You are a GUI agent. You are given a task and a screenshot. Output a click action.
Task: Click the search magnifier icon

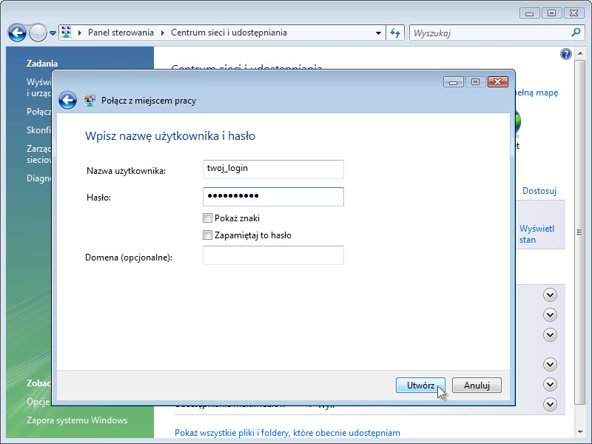coord(576,33)
